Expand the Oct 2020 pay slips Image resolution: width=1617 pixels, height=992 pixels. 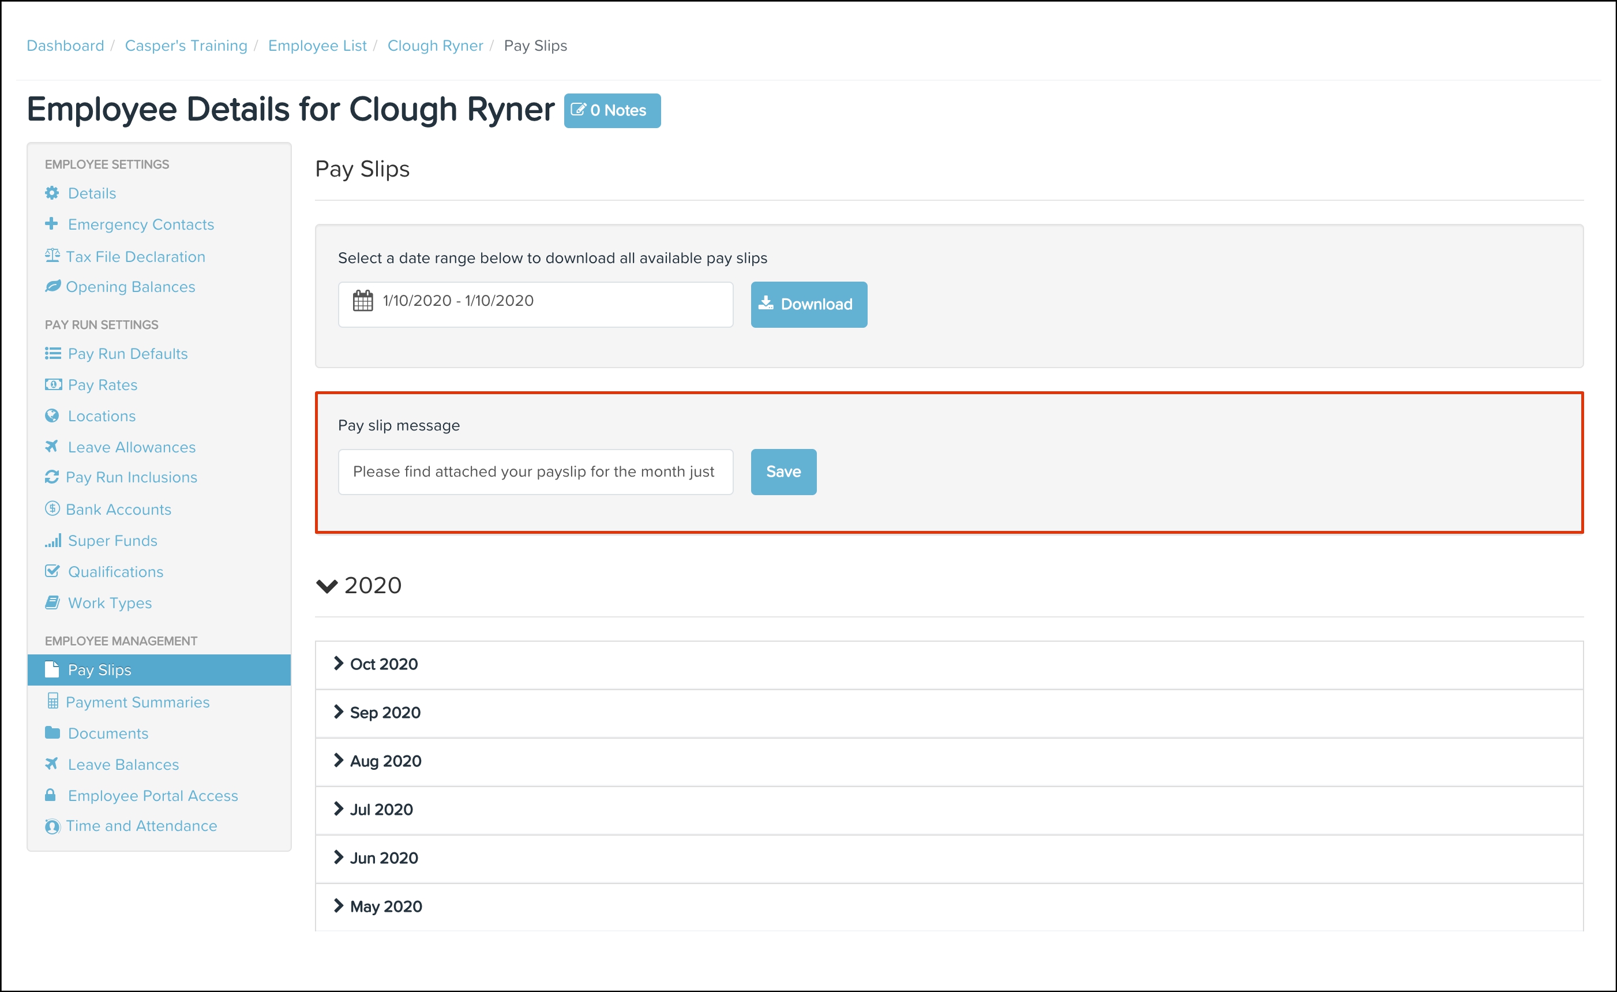tap(384, 664)
